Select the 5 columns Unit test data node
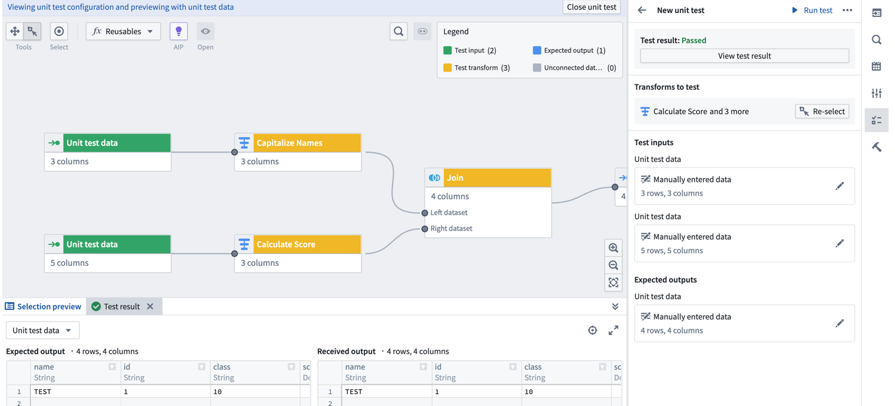Viewport: 895px width, 406px height. pos(108,254)
